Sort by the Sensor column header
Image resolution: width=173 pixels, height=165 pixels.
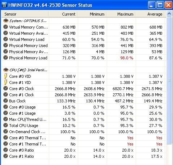[25, 14]
